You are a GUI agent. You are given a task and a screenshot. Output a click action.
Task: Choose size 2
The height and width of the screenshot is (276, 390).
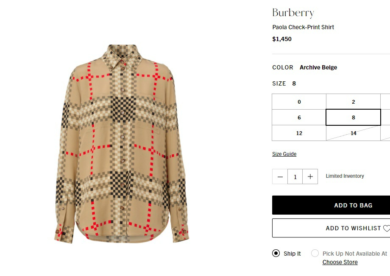click(x=354, y=102)
